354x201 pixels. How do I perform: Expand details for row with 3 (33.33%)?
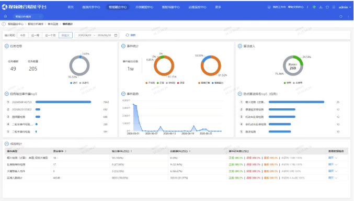coord(333,171)
